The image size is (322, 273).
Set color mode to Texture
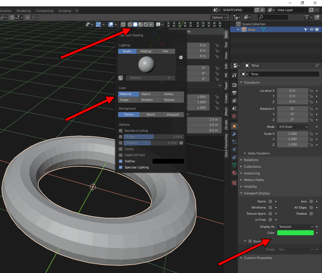point(173,100)
